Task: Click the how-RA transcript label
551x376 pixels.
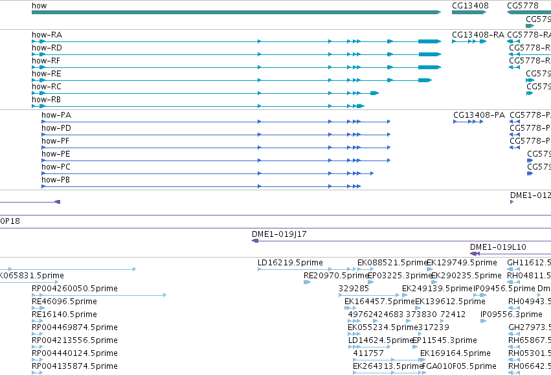Action: tap(47, 35)
